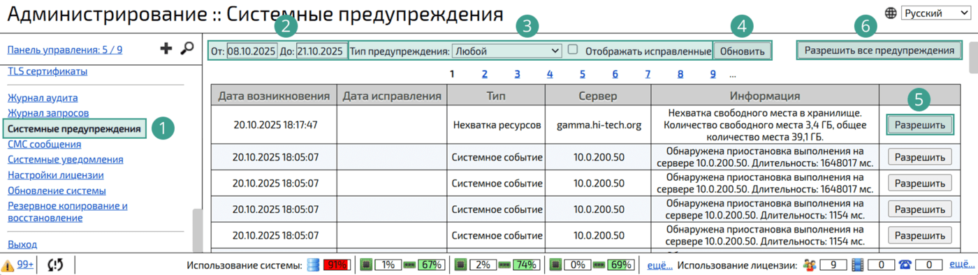Open Резервное копирование и восстановление link

[68, 212]
